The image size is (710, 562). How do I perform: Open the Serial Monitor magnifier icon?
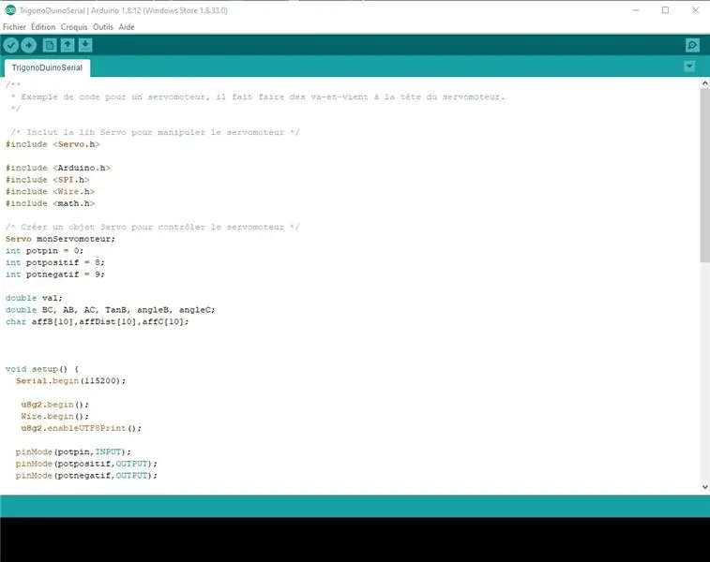coord(692,45)
